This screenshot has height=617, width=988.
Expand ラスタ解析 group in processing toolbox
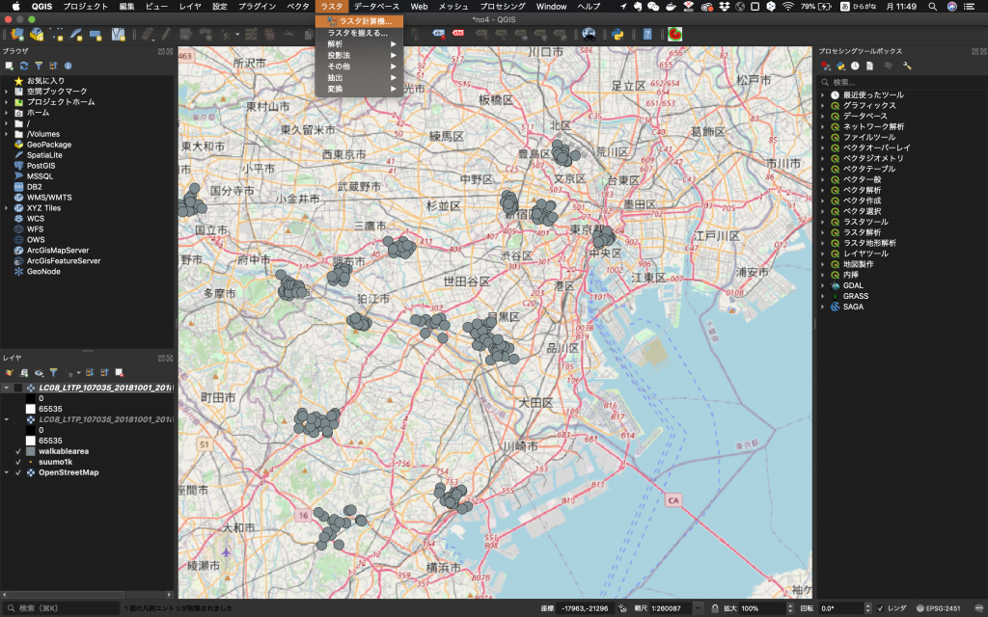tap(823, 232)
